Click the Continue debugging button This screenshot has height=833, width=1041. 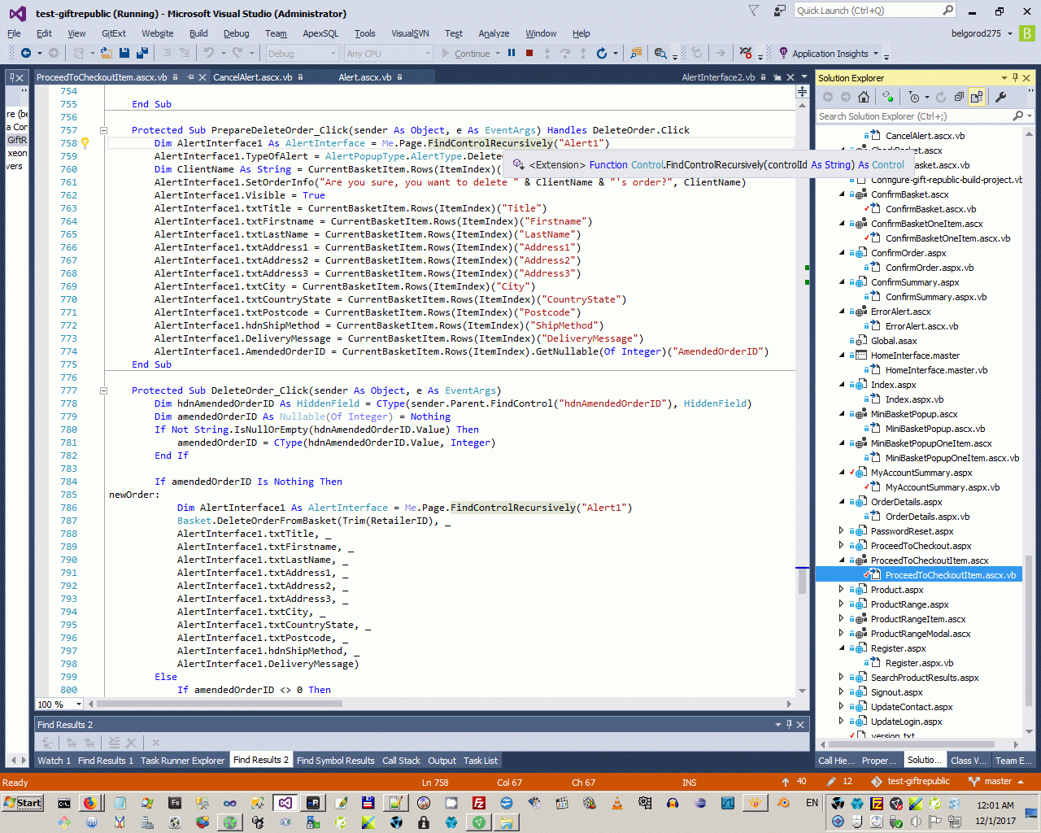(466, 54)
